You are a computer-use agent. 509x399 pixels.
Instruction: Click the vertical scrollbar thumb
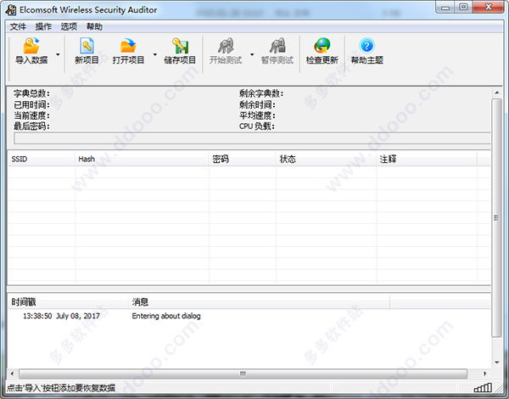pos(496,217)
